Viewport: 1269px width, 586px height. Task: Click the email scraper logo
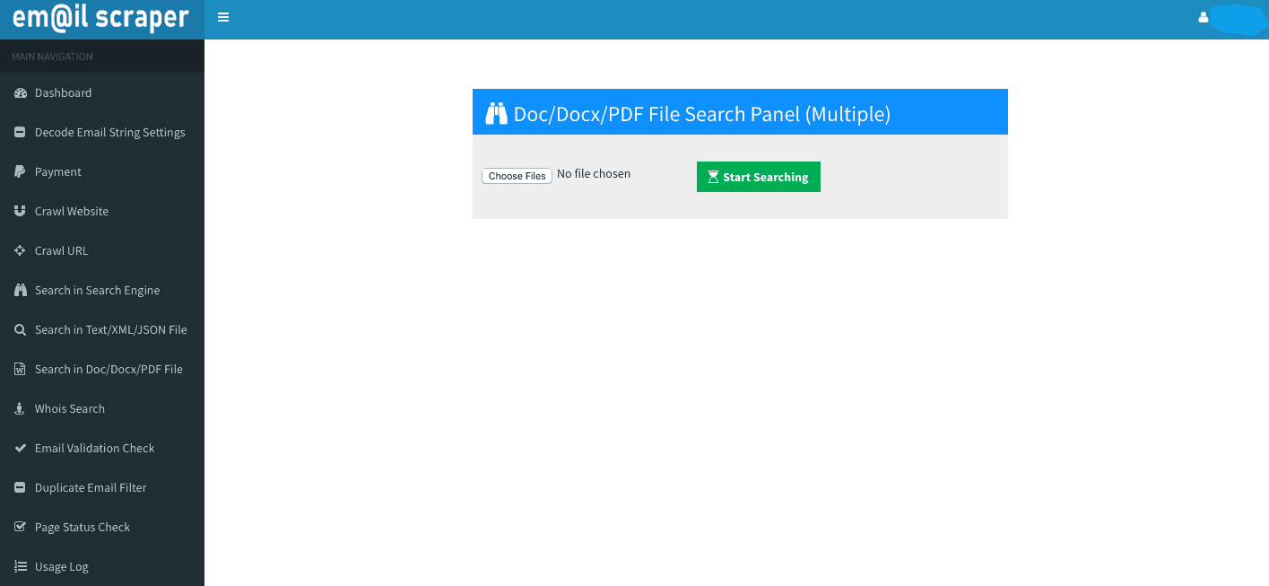pos(101,18)
